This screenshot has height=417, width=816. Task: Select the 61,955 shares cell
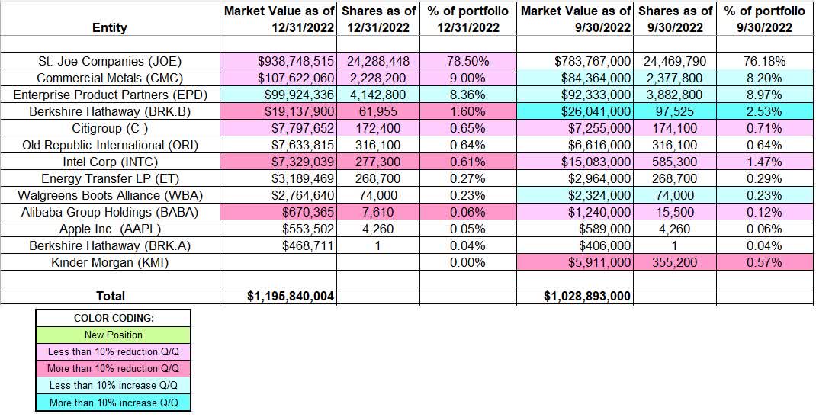pos(377,111)
